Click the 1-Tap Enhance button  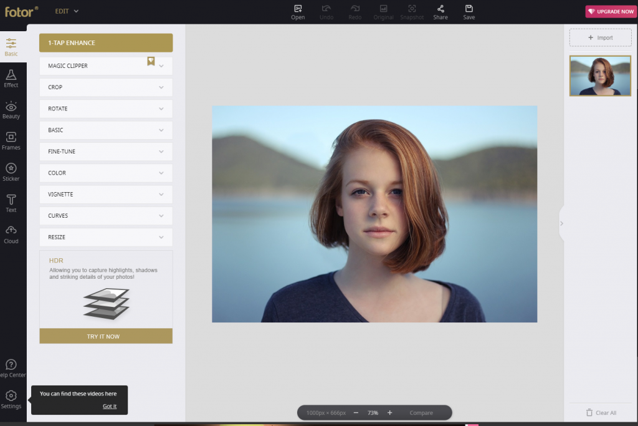coord(106,43)
